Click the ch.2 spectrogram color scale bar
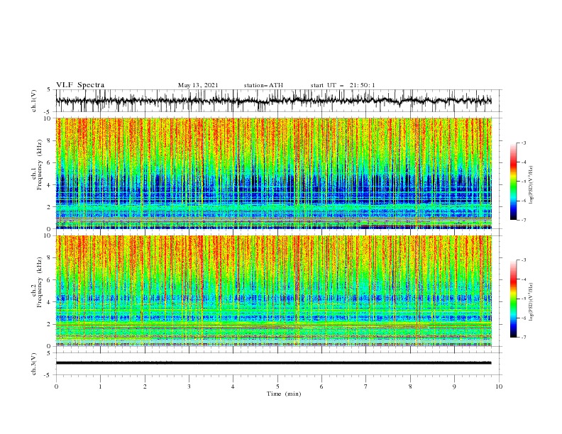Image resolution: width=562 pixels, height=434 pixels. tap(513, 299)
